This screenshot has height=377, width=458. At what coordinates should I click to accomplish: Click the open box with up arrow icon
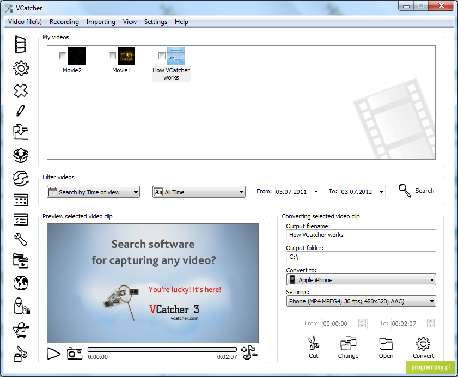pos(21,155)
